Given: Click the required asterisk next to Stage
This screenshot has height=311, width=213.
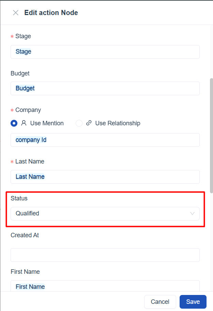Looking at the screenshot, I should click(x=12, y=36).
